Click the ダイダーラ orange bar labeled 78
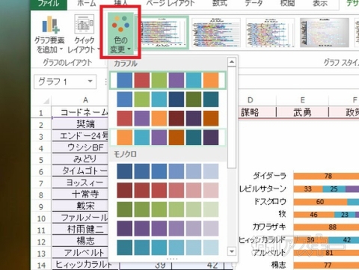Screen dimensions: 359x270 click(326, 176)
